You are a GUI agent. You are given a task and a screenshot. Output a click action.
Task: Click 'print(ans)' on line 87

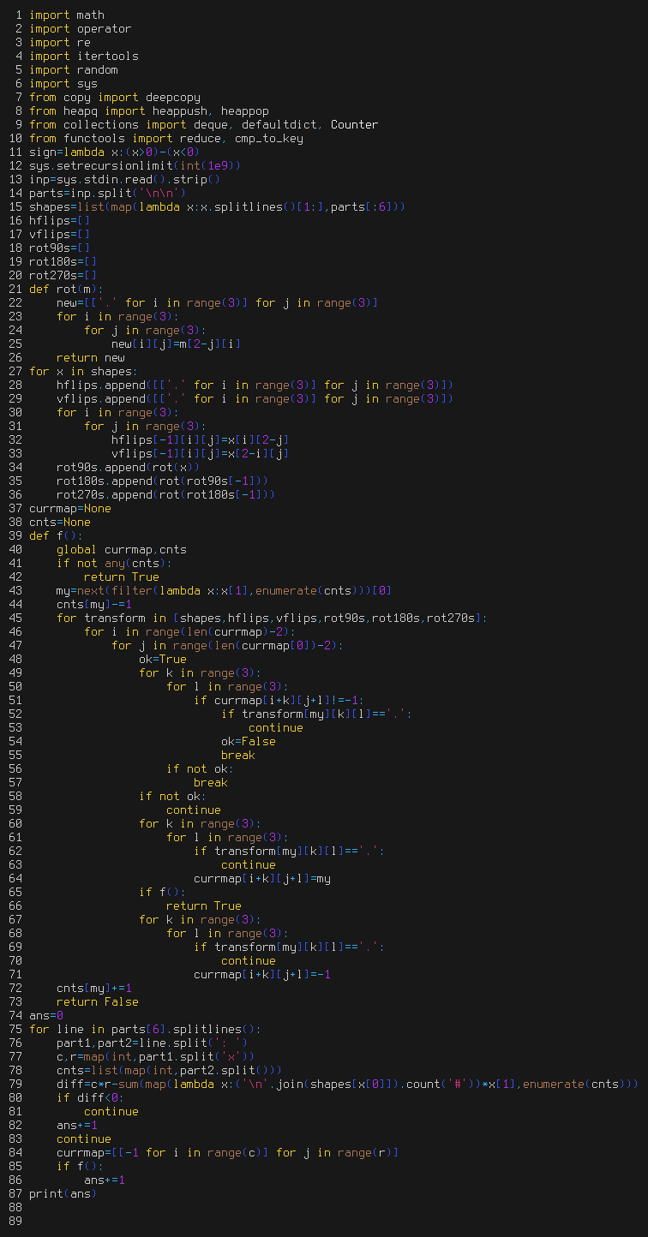tap(63, 1193)
